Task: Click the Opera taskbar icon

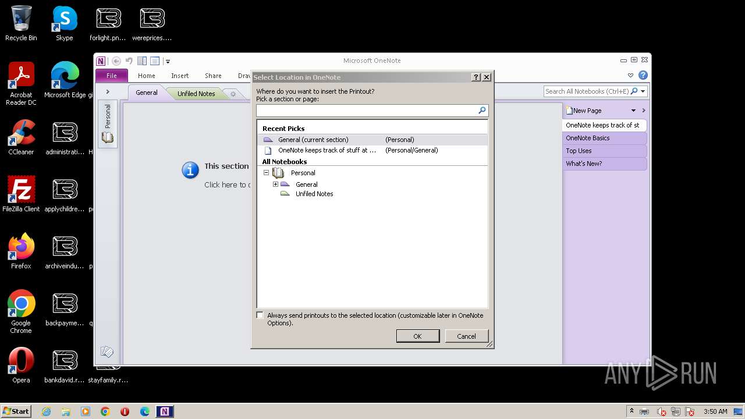Action: [x=125, y=411]
